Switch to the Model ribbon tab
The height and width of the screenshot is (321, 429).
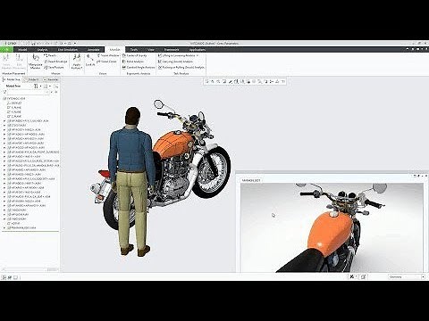22,50
